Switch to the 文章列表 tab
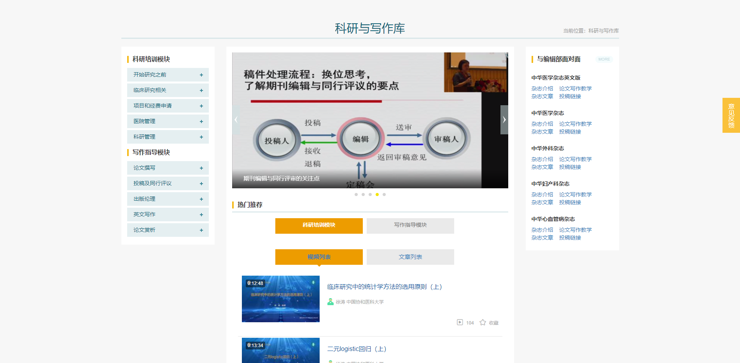This screenshot has height=363, width=740. (x=410, y=257)
